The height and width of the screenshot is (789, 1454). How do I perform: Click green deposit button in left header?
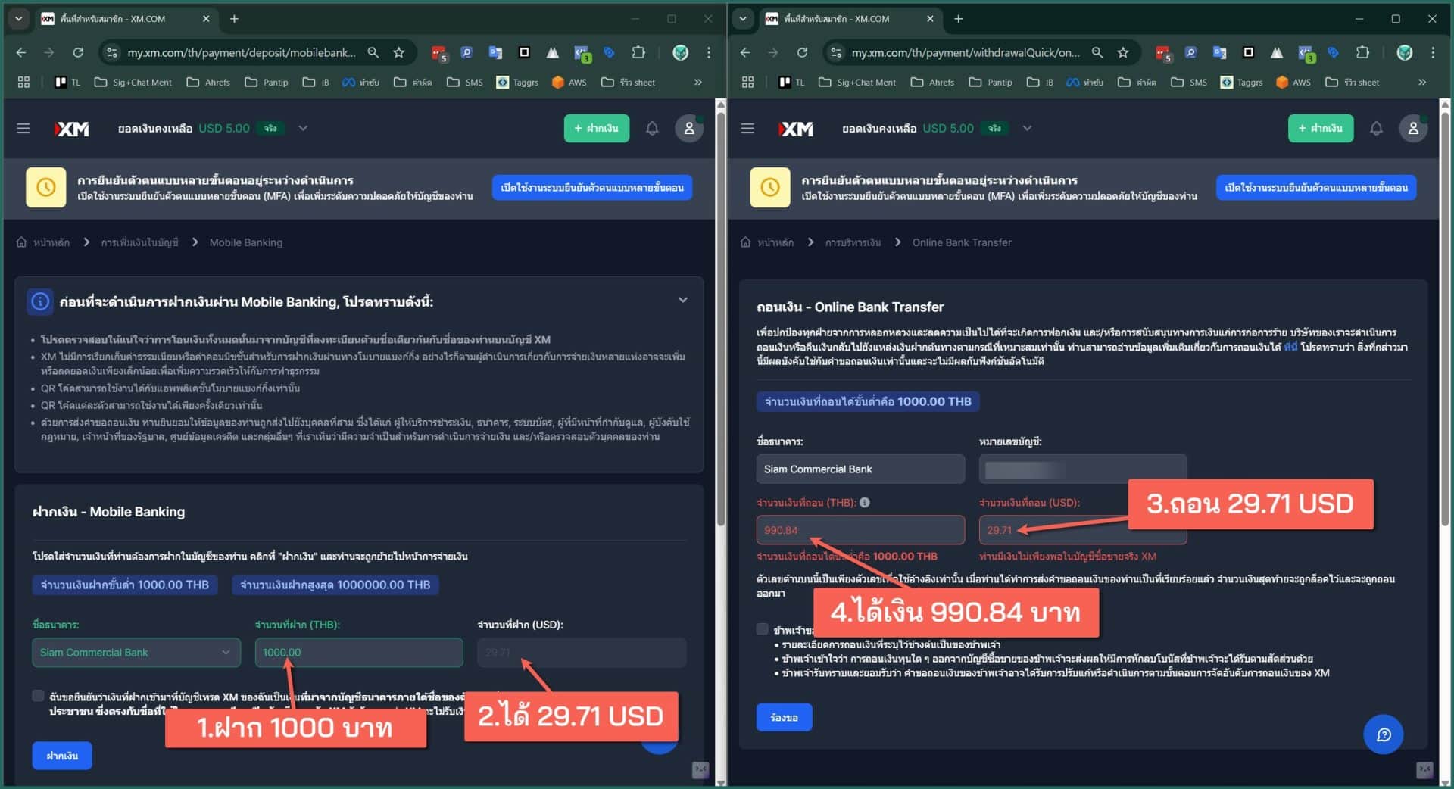597,128
